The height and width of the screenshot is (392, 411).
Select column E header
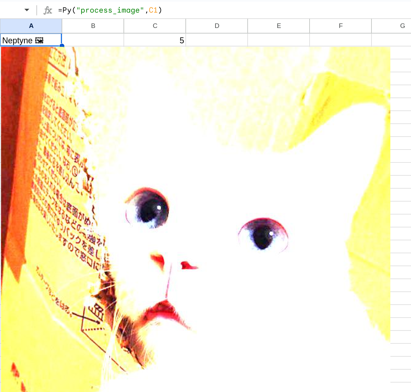[x=278, y=26]
